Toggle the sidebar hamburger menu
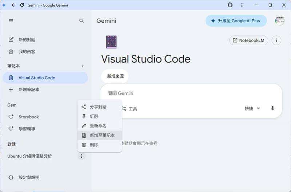This screenshot has width=291, height=192. [11, 21]
